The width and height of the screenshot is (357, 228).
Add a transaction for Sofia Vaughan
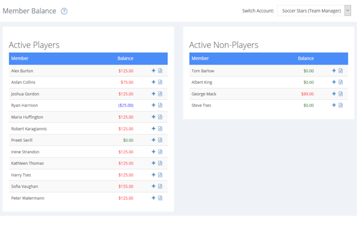154,186
